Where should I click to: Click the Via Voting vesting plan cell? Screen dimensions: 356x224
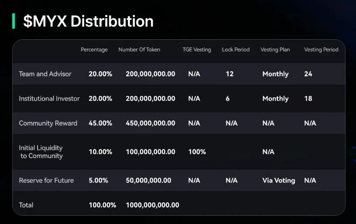pyautogui.click(x=278, y=180)
